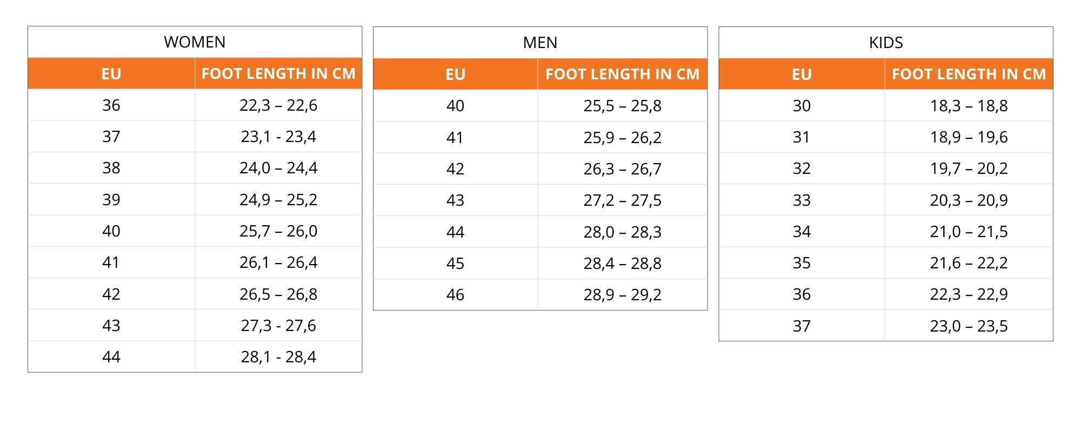Click Foot Length header in the Men table
Image resolution: width=1081 pixels, height=432 pixels.
[622, 75]
